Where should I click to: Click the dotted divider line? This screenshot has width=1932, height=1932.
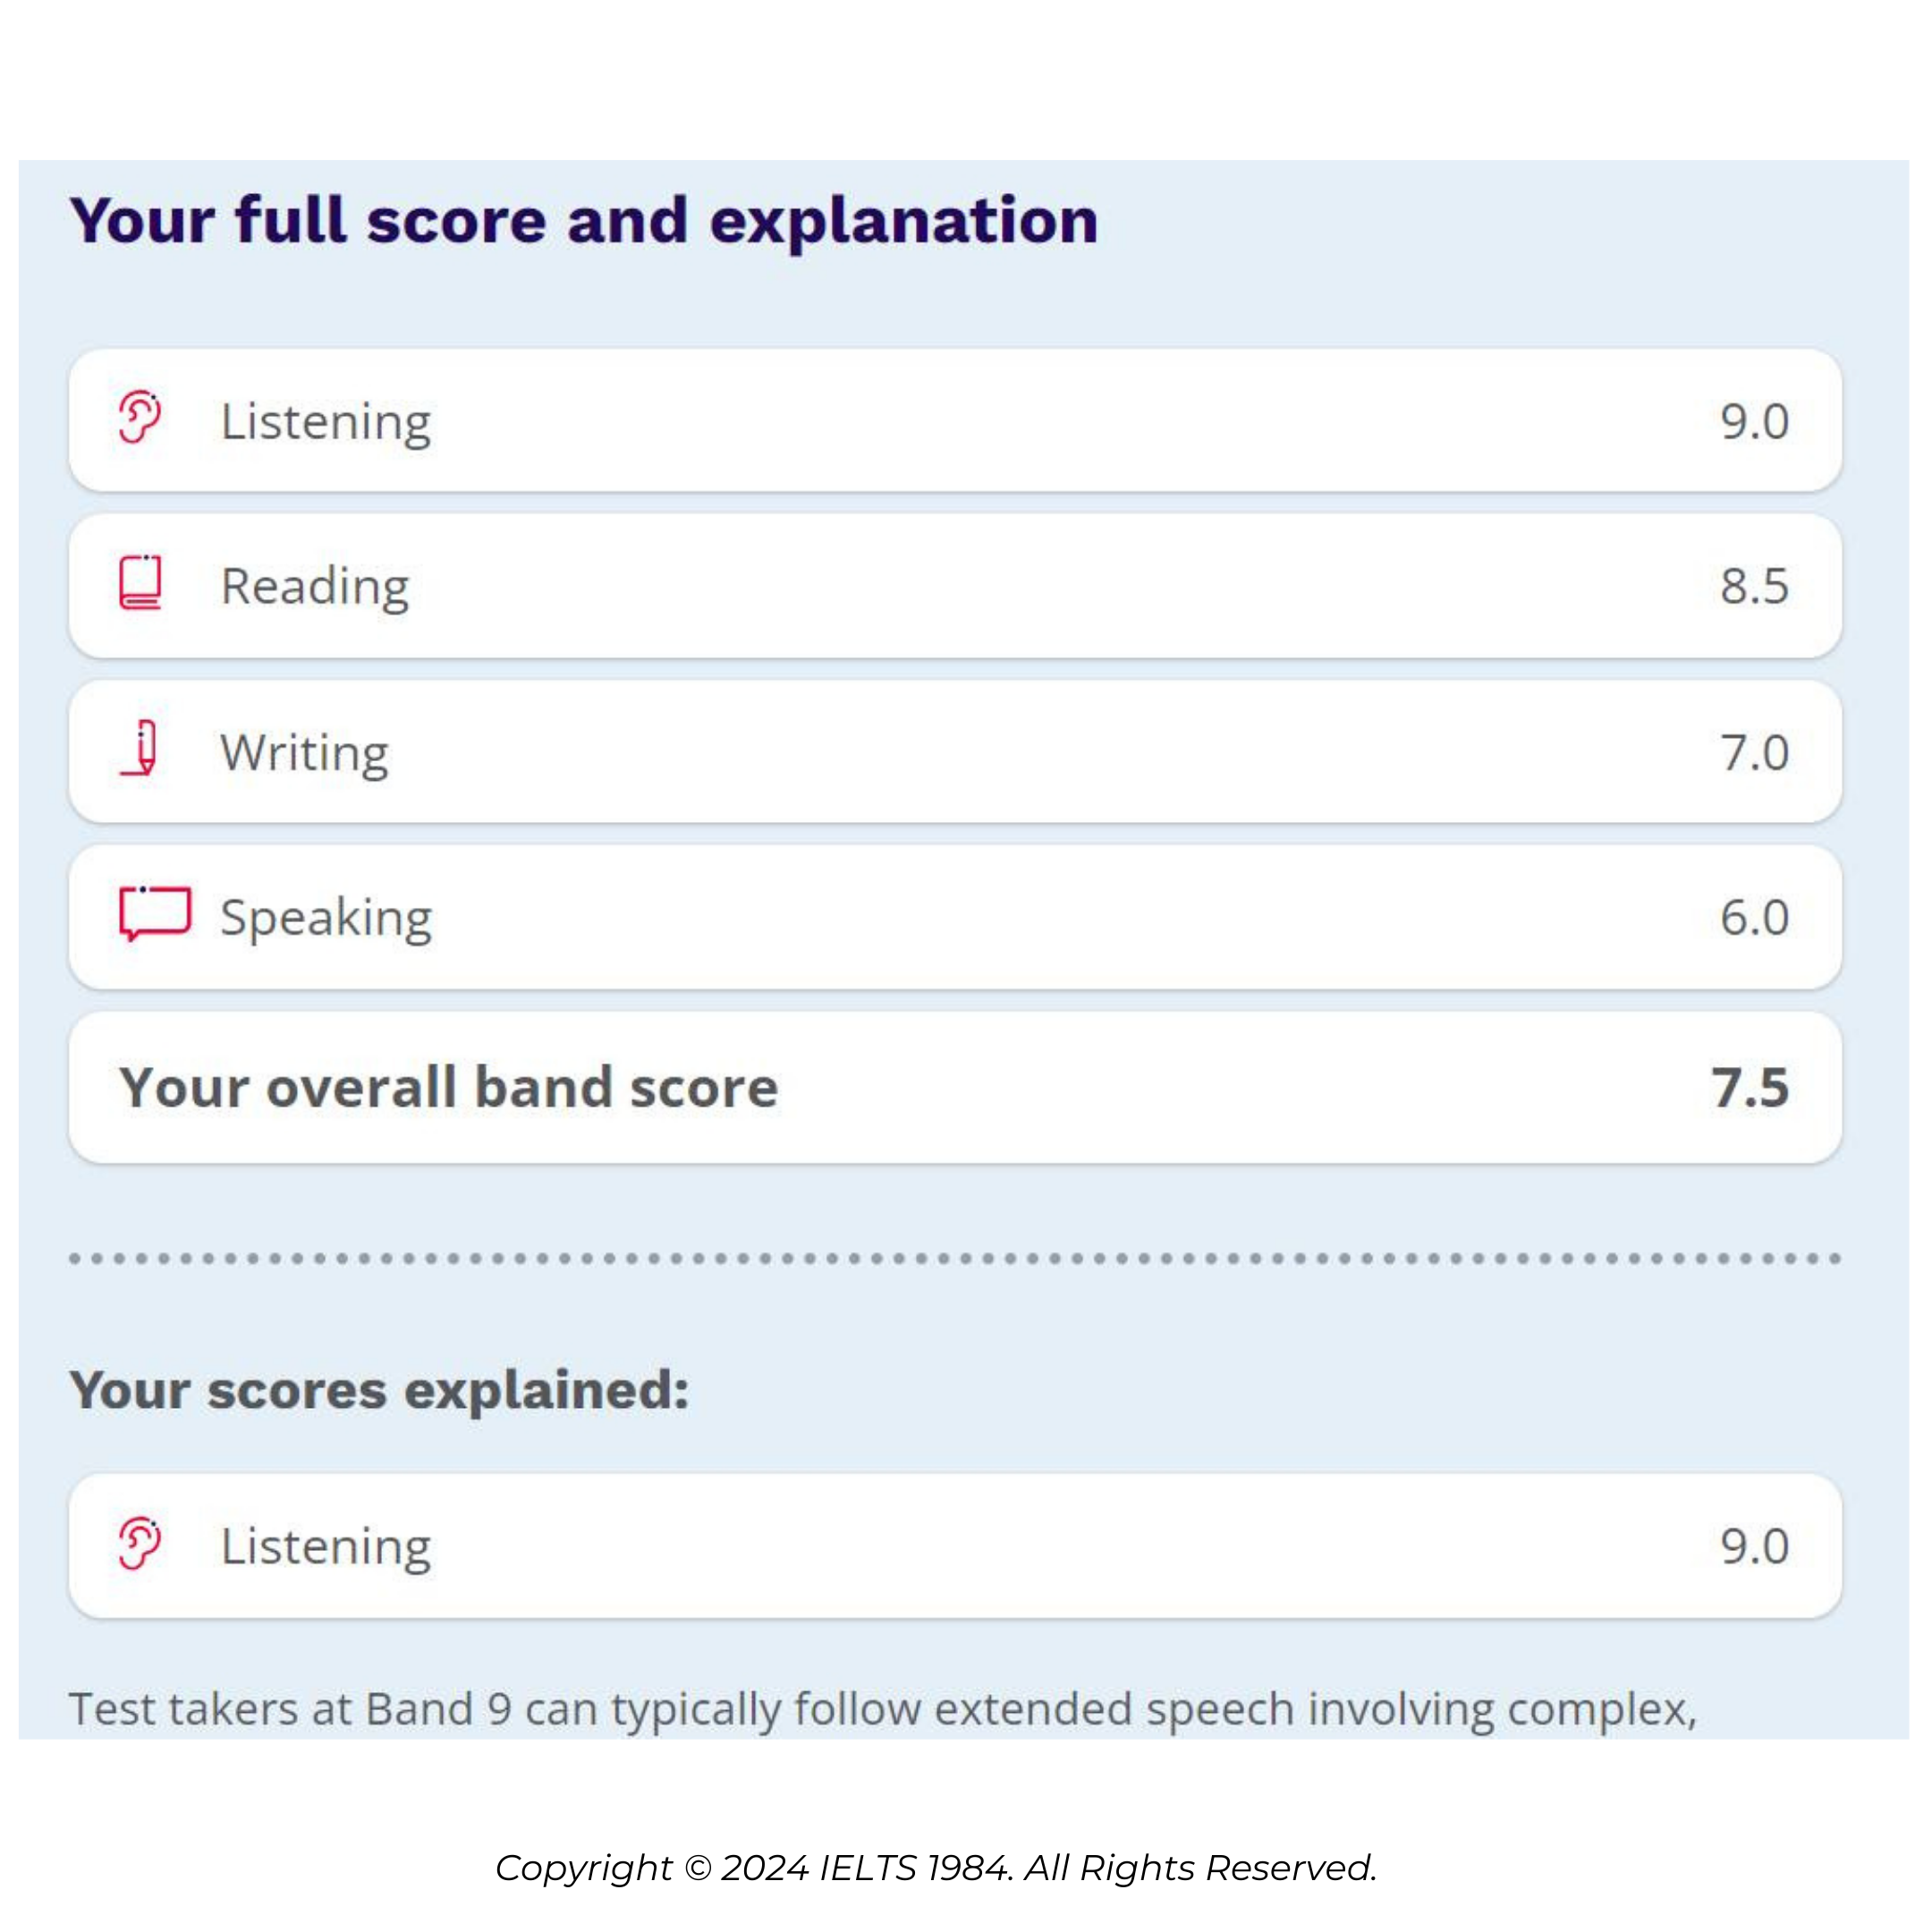click(955, 1258)
